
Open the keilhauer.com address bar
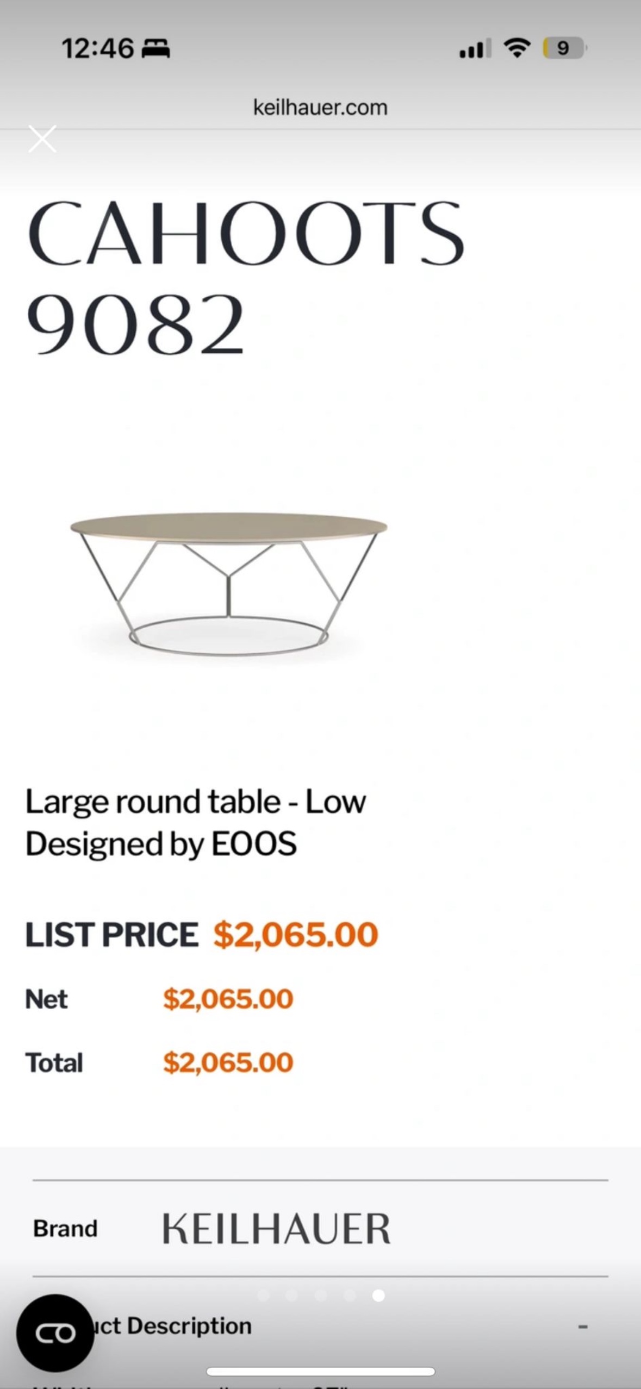[x=320, y=108]
